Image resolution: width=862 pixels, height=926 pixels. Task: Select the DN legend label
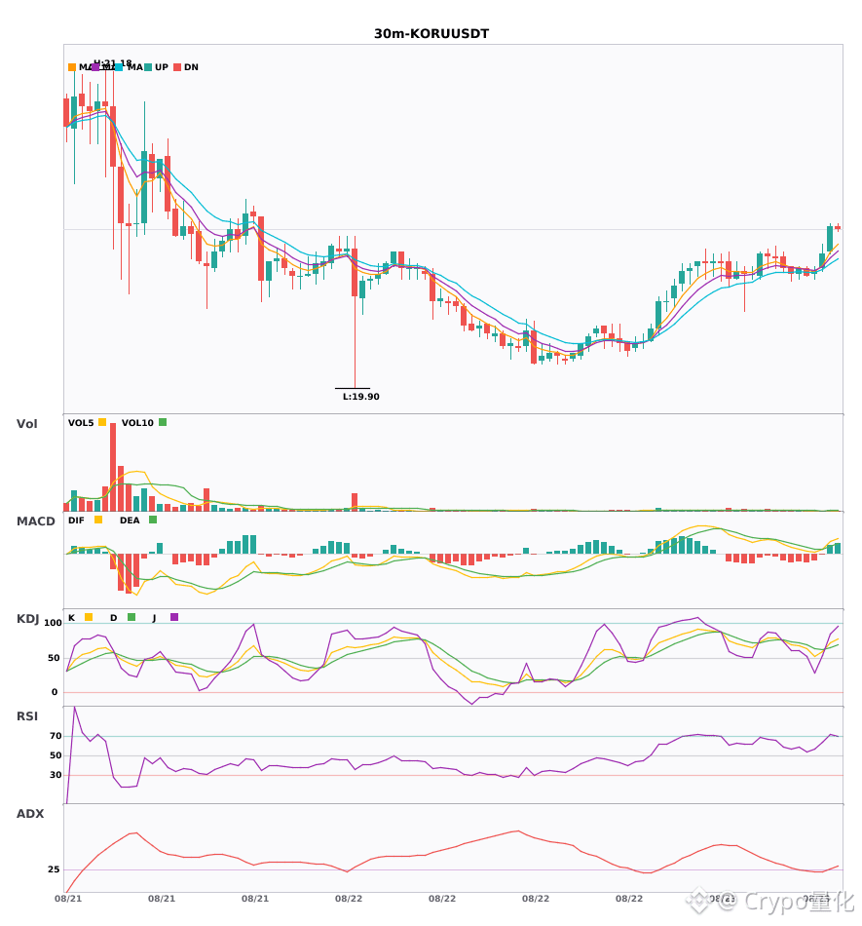point(191,67)
